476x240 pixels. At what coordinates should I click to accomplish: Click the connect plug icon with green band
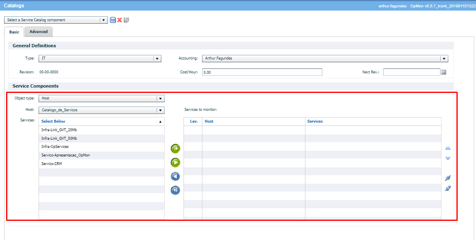[448, 178]
